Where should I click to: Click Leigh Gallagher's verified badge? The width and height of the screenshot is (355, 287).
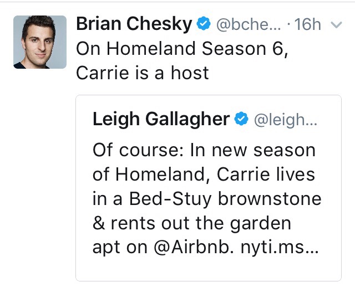pos(241,119)
